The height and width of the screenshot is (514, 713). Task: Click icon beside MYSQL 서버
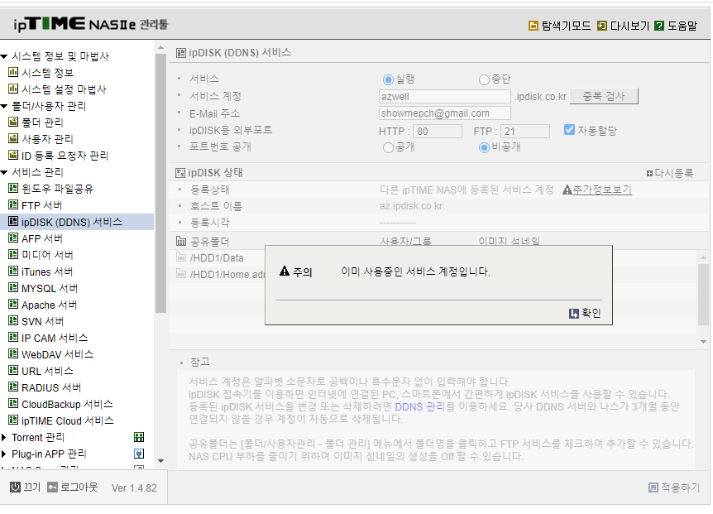click(x=13, y=288)
